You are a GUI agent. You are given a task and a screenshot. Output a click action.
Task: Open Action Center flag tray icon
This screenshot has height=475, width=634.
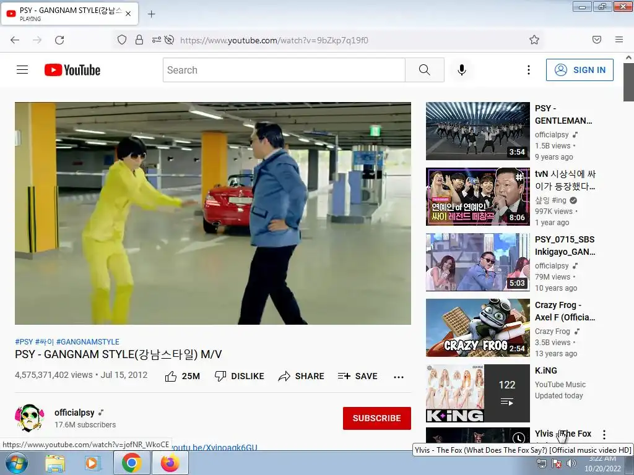point(557,464)
